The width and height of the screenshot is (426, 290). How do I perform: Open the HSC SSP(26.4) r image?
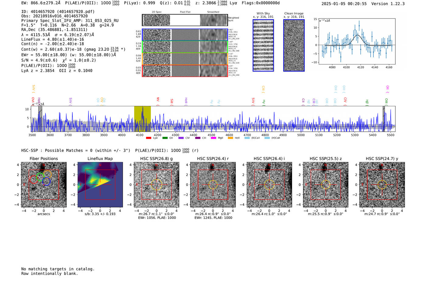(213, 185)
